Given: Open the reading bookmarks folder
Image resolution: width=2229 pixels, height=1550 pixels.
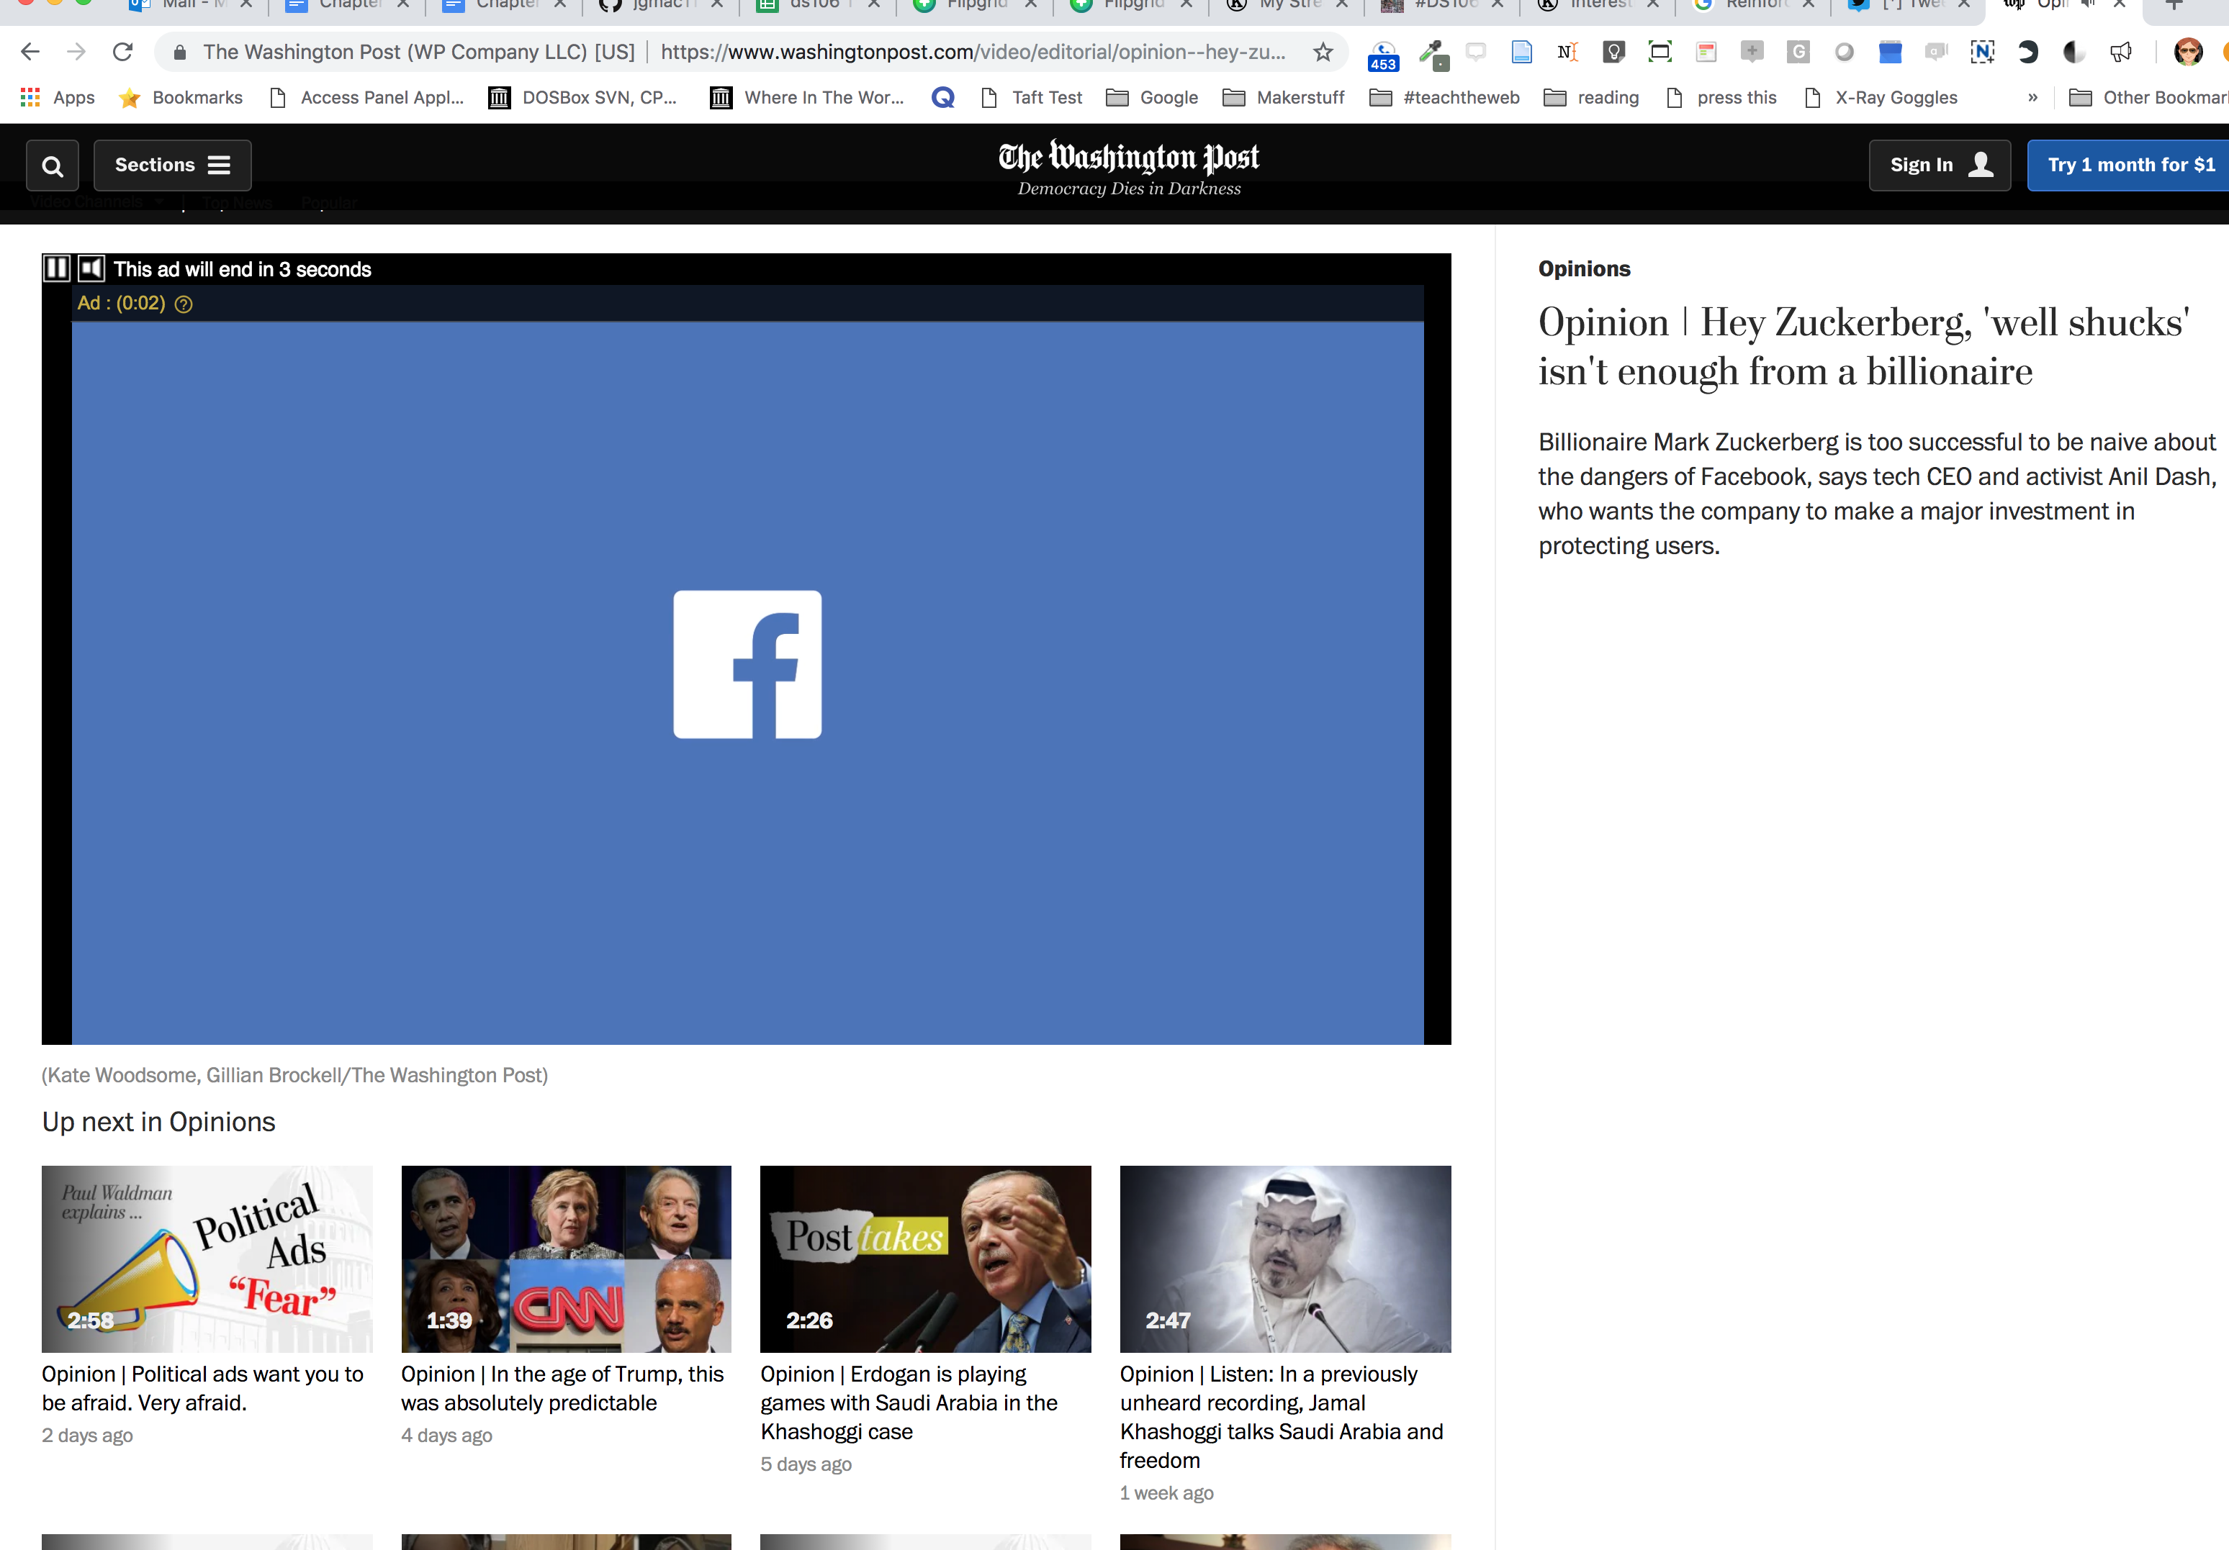Looking at the screenshot, I should [1591, 97].
